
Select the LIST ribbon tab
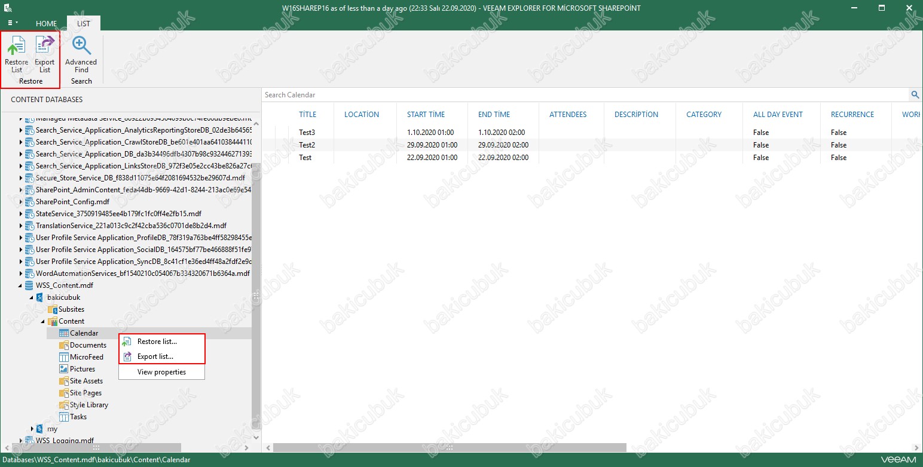click(84, 24)
